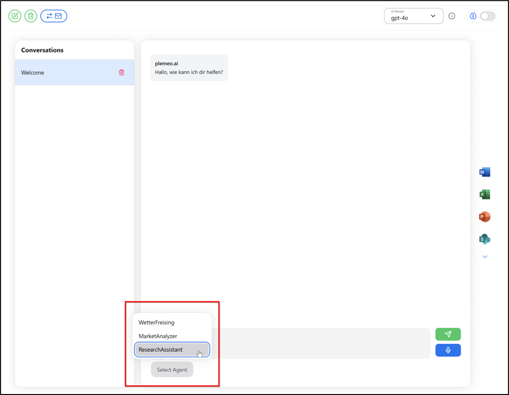Open the Word integration icon
The width and height of the screenshot is (509, 395).
(x=485, y=172)
